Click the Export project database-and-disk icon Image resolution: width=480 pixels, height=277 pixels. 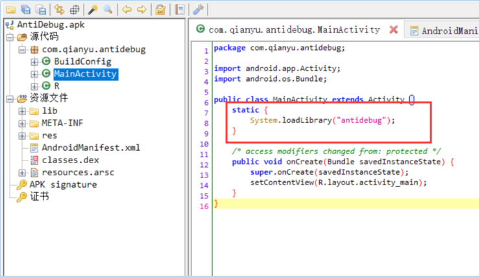coord(40,10)
